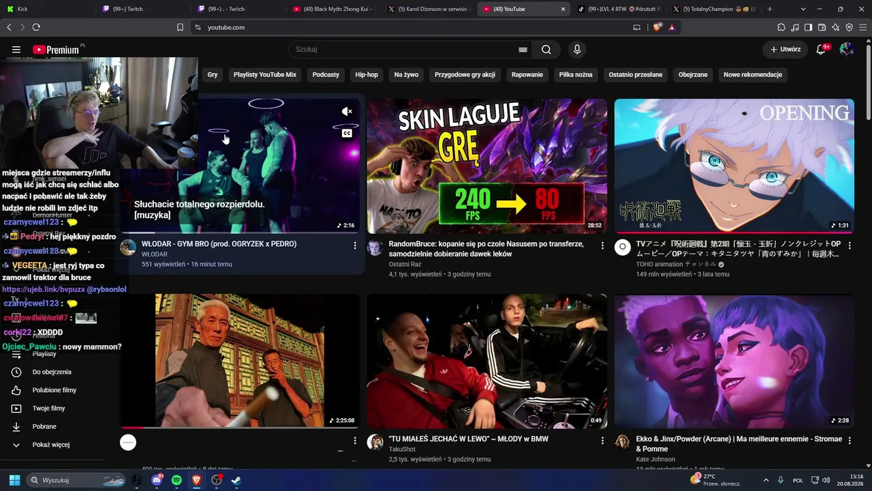Toggle captions on the GYM BRO preview

pyautogui.click(x=347, y=133)
